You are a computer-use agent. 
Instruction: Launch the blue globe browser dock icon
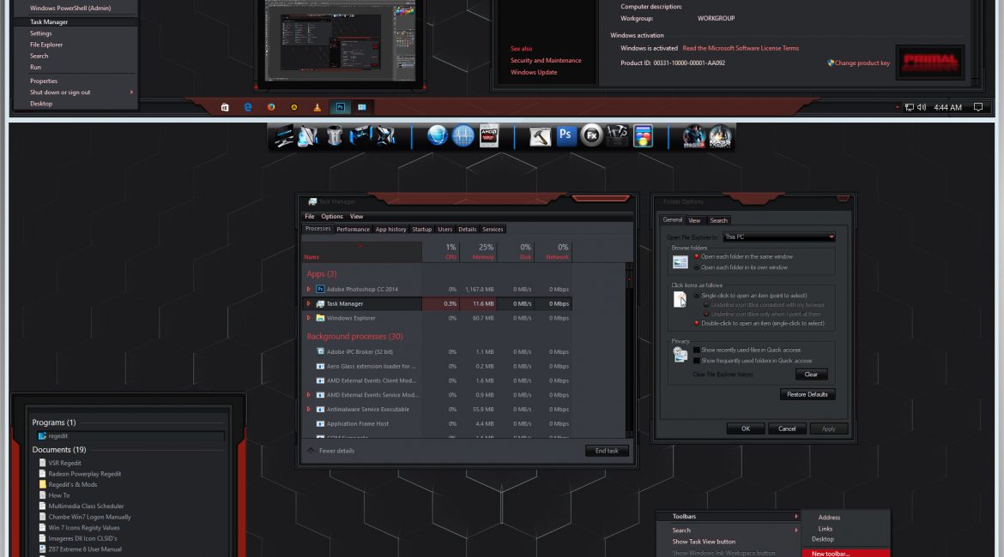(438, 135)
